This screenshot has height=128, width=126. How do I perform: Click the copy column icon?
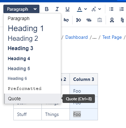122,20
